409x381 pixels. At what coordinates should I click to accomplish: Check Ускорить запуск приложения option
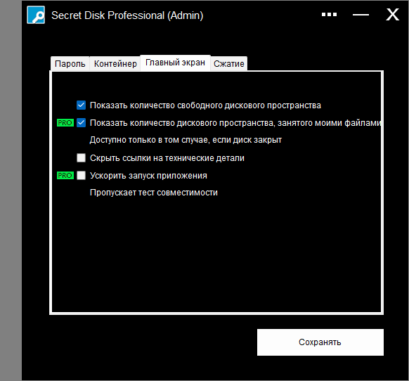(81, 175)
